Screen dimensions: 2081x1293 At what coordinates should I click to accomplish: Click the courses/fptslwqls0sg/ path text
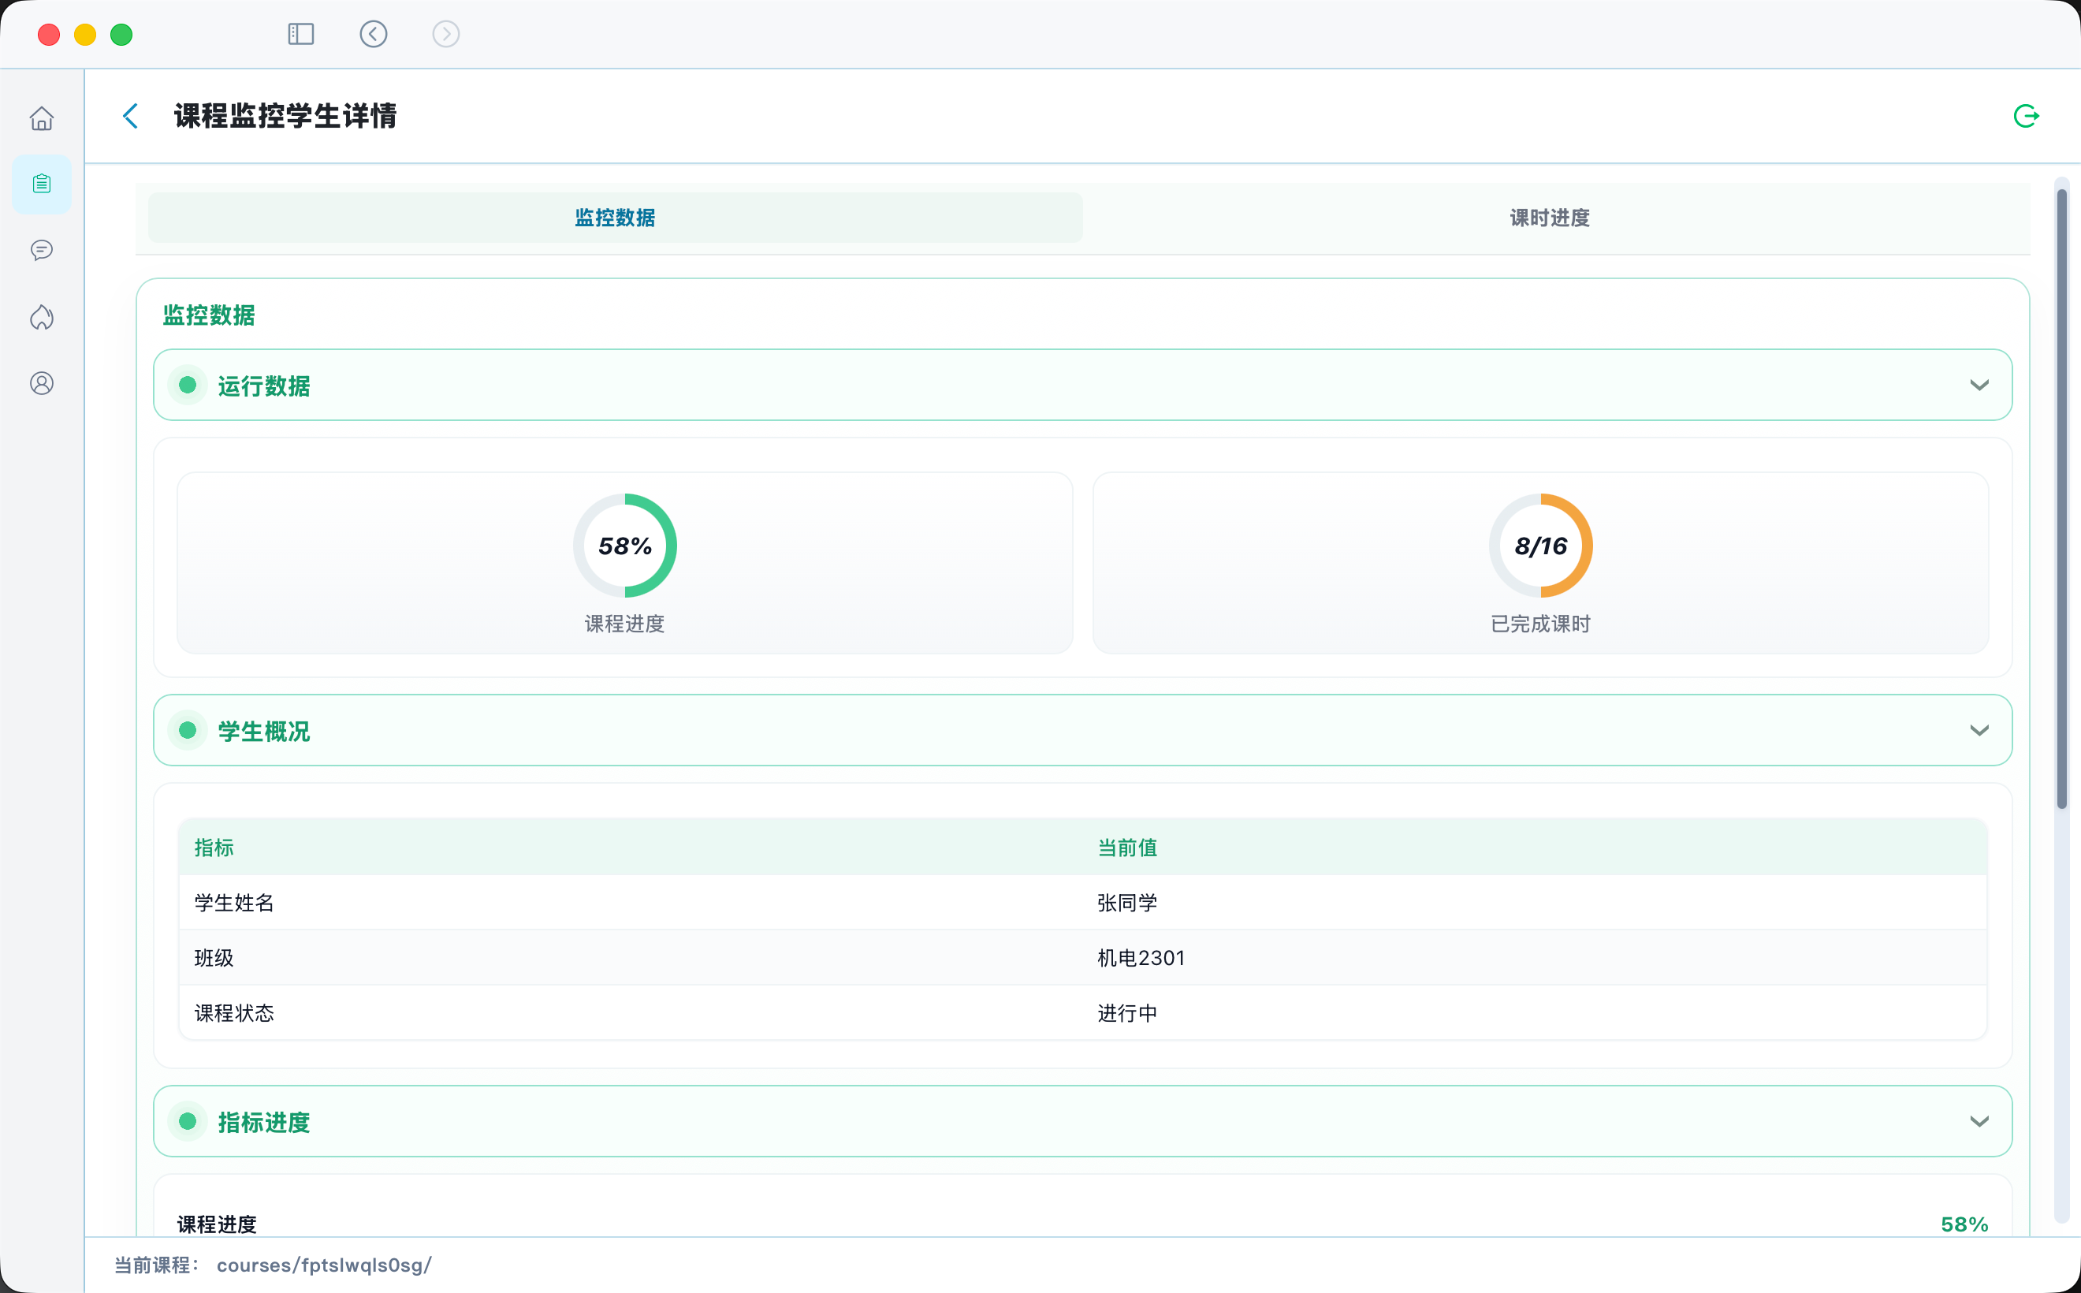pyautogui.click(x=325, y=1265)
